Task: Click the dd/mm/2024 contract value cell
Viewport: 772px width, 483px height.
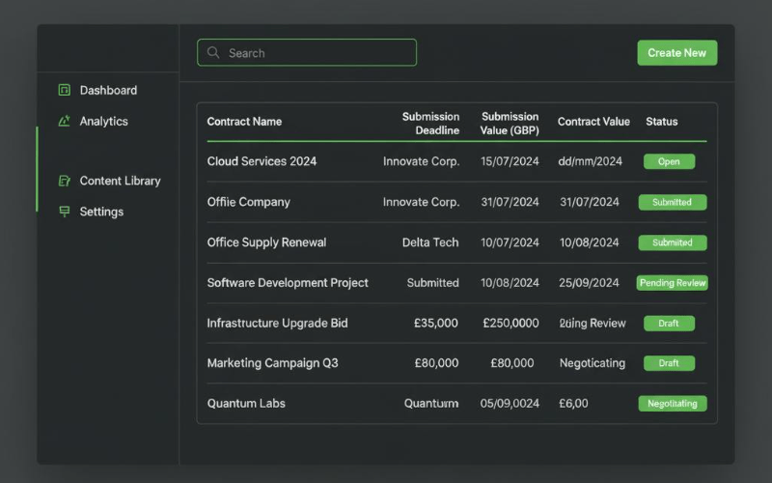Action: (x=590, y=161)
